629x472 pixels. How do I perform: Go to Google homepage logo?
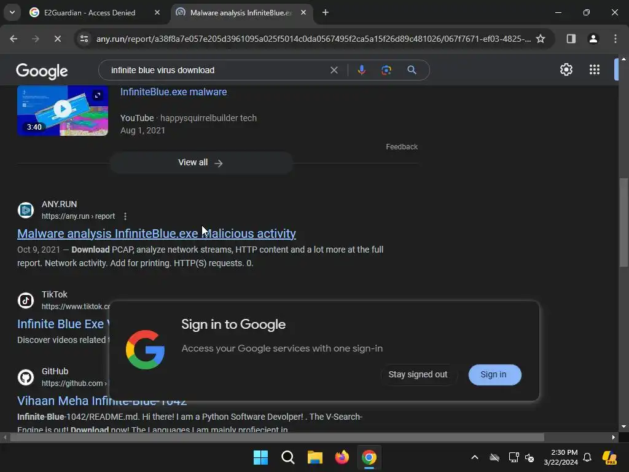click(x=42, y=71)
